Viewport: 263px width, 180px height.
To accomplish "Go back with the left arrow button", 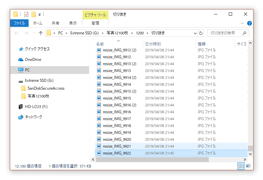I will [x=16, y=33].
